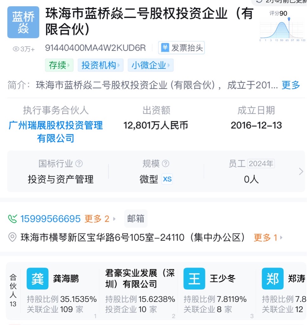Click the help icon beside 规模
The image size is (307, 325).
pyautogui.click(x=166, y=163)
